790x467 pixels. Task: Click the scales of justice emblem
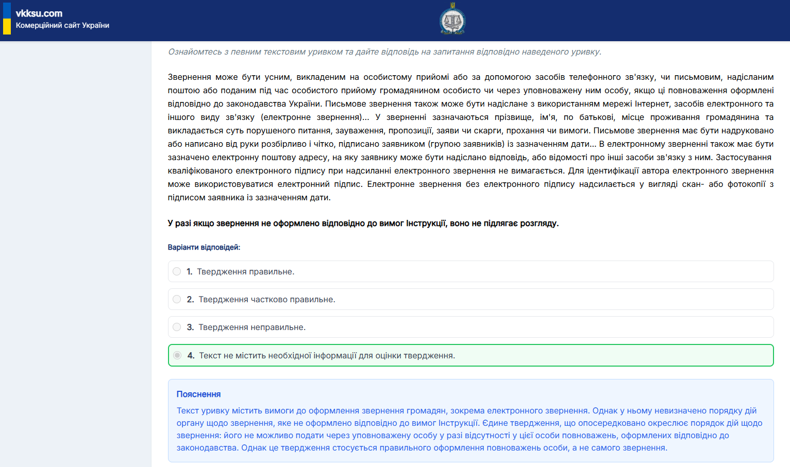point(452,20)
